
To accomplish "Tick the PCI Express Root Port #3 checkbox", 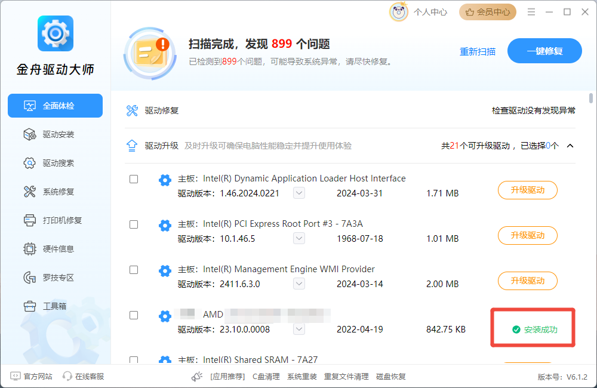I will (134, 224).
